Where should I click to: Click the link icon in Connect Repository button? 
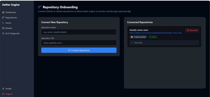69,50
